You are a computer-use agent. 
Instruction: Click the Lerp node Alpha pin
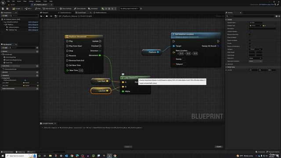click(123, 91)
